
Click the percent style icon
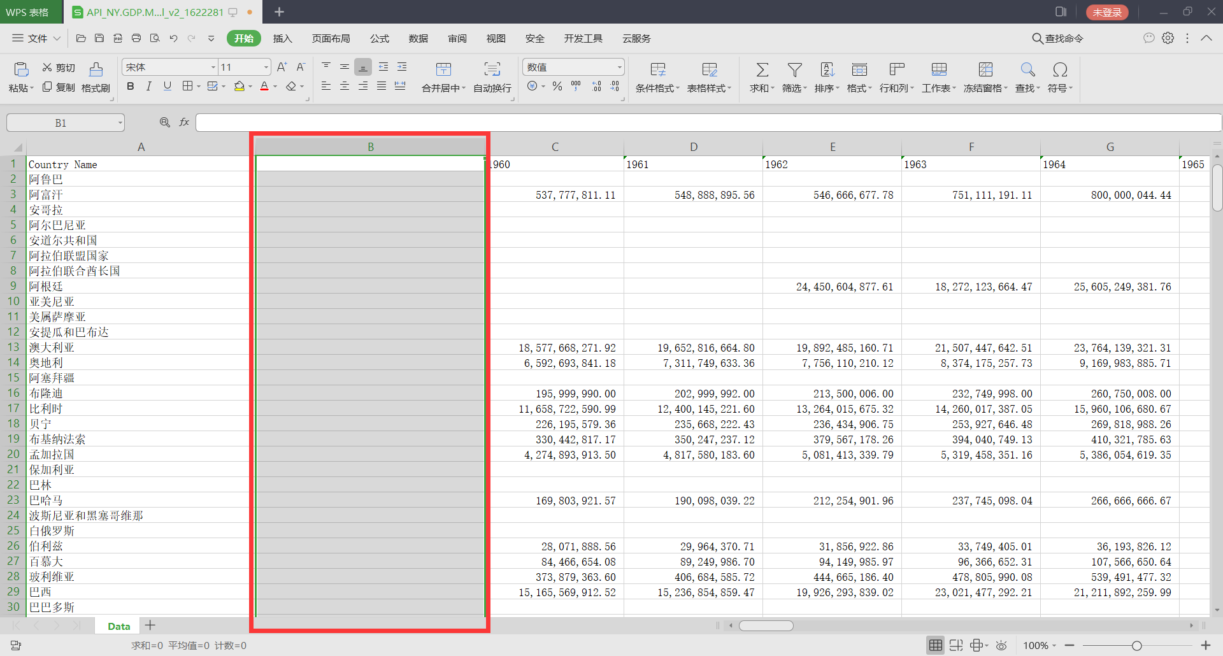point(557,86)
